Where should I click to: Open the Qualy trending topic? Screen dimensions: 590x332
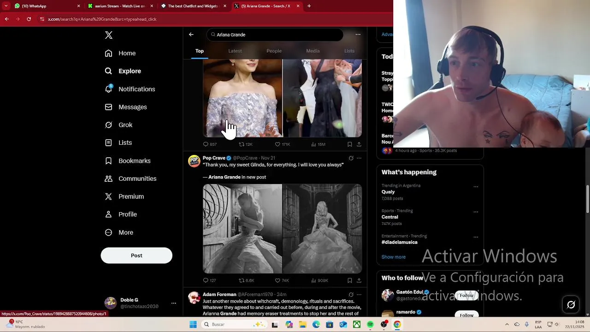[x=388, y=192]
